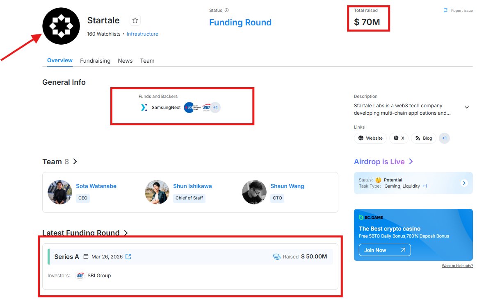The height and width of the screenshot is (299, 477).
Task: Open the SBI Group investor name
Action: coord(99,276)
